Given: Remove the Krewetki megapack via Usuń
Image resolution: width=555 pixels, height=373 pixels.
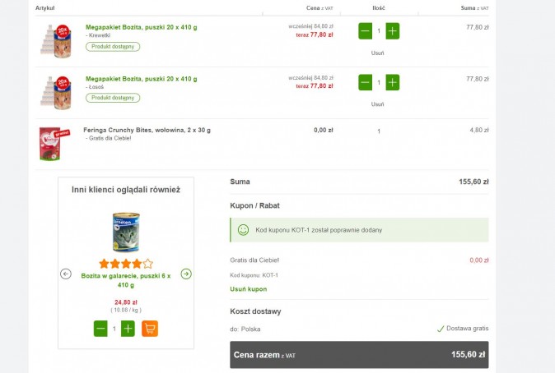Looking at the screenshot, I should [x=377, y=53].
